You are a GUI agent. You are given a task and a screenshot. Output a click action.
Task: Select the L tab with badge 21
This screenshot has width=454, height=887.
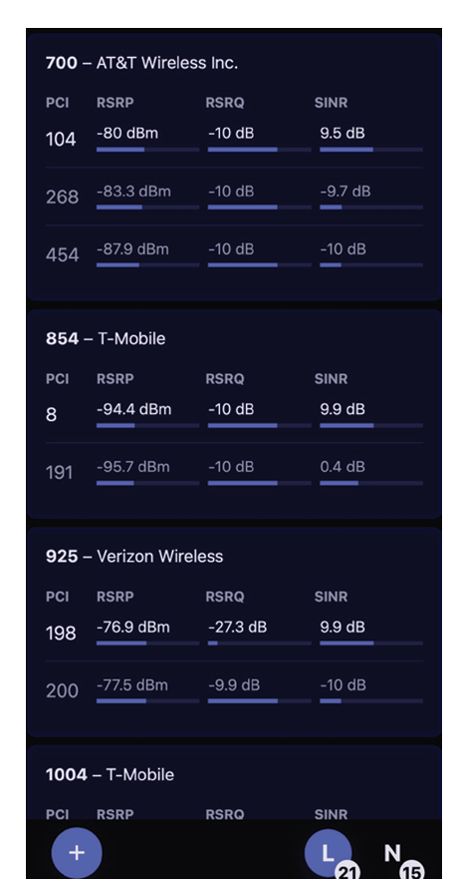pos(329,852)
